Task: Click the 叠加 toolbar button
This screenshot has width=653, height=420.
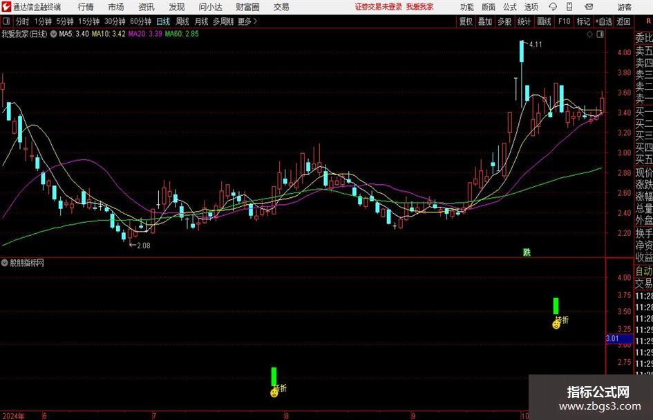Action: point(485,21)
